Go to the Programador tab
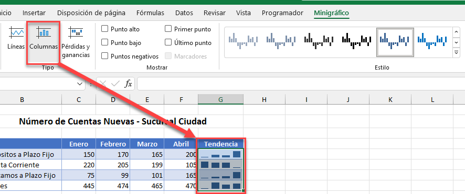 (282, 13)
